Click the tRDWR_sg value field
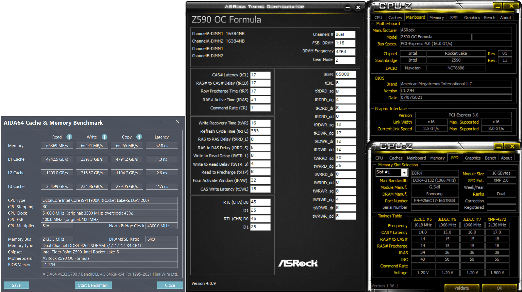The image size is (522, 292). click(x=345, y=125)
